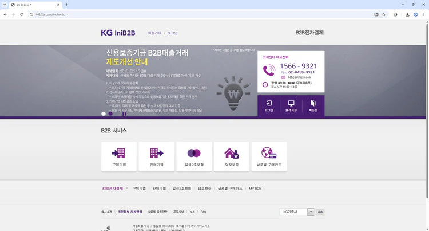This screenshot has width=429, height=231.
Task: Open the 개인정보 처리방침 footer link
Action: [129, 212]
